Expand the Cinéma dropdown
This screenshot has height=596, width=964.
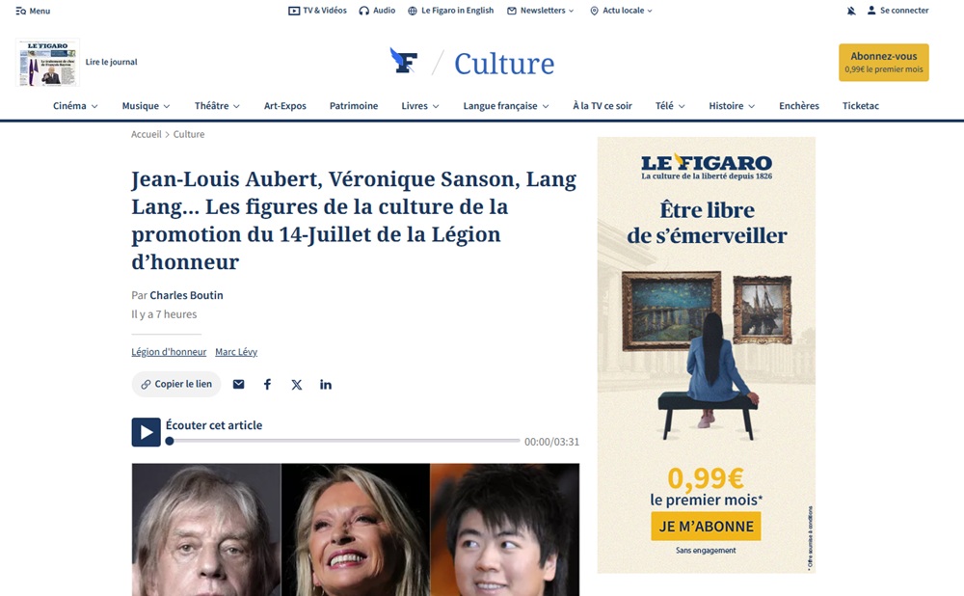(75, 106)
